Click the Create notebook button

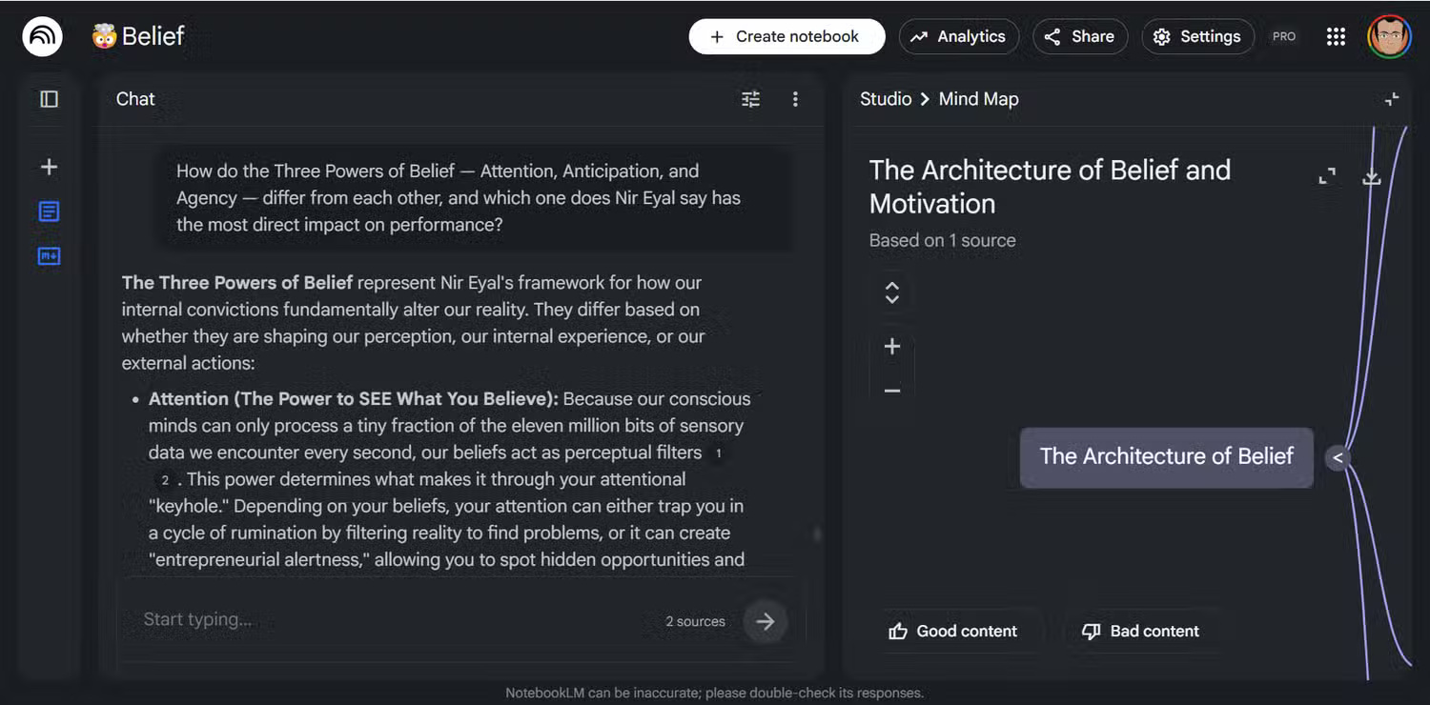(x=786, y=37)
